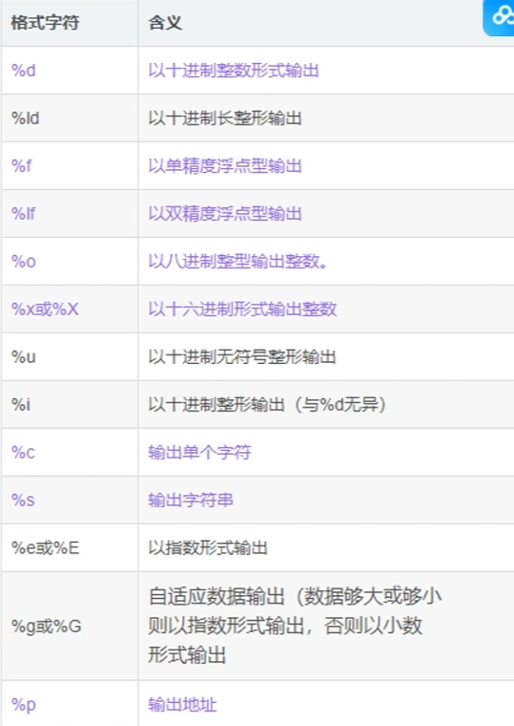The width and height of the screenshot is (514, 726).
Task: Open link 输出字符串
Action: point(191,500)
